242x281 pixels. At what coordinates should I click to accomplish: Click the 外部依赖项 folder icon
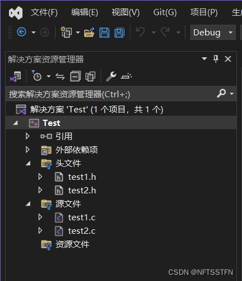point(46,150)
